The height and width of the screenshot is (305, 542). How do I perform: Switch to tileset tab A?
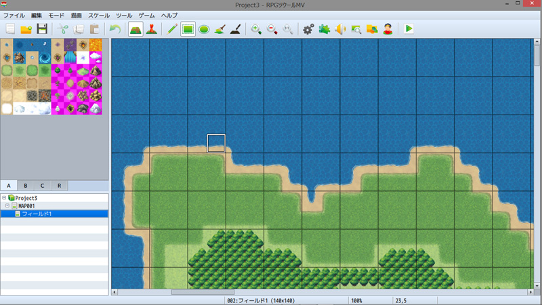9,186
